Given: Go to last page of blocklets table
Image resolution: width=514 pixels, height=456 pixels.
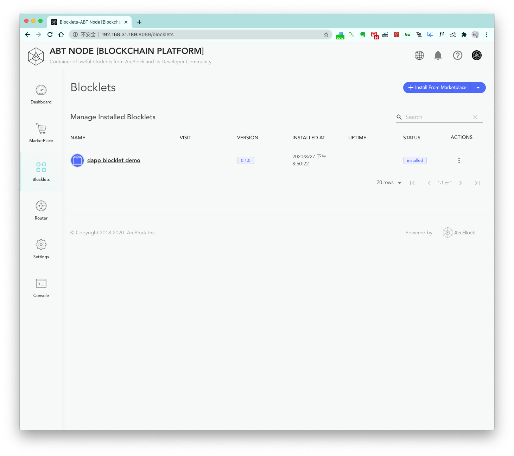Looking at the screenshot, I should pyautogui.click(x=477, y=183).
